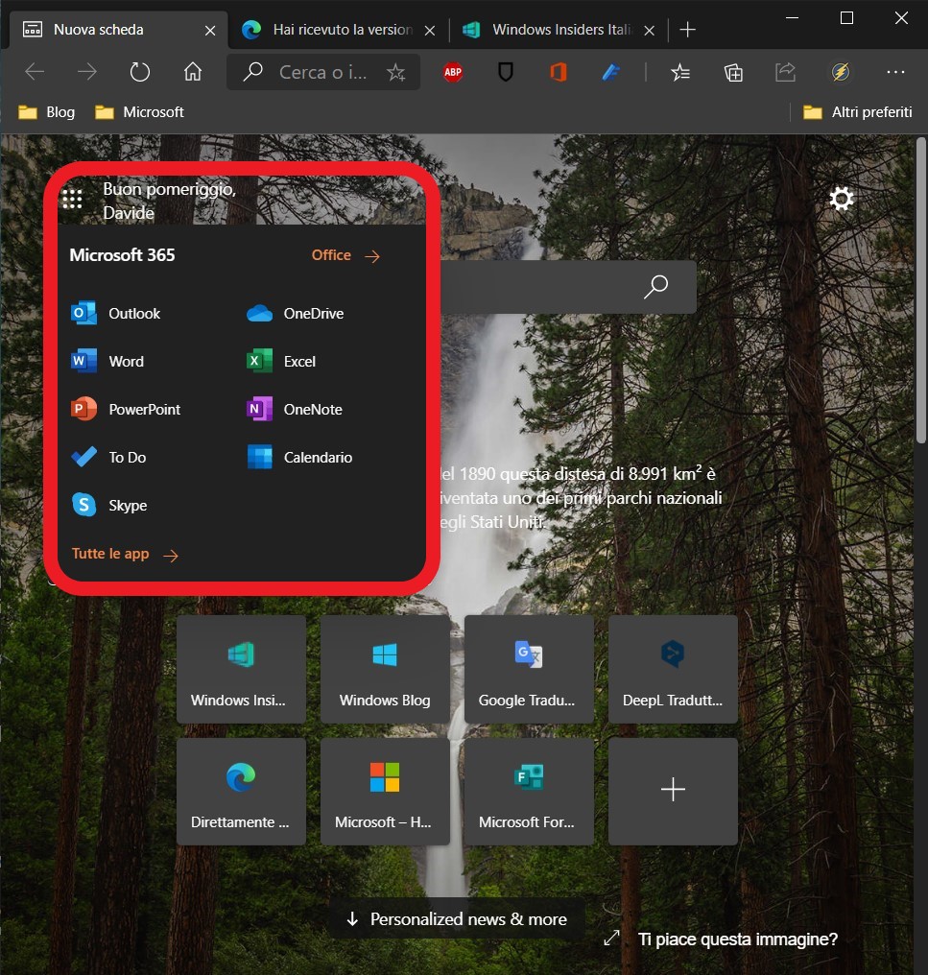Image resolution: width=928 pixels, height=975 pixels.
Task: Open the Favorites list
Action: pyautogui.click(x=680, y=72)
